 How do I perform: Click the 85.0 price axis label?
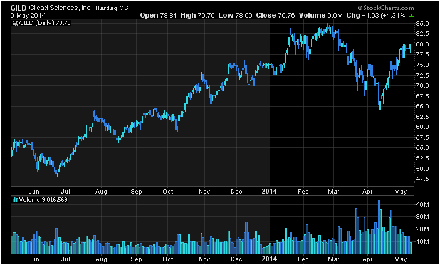click(422, 24)
